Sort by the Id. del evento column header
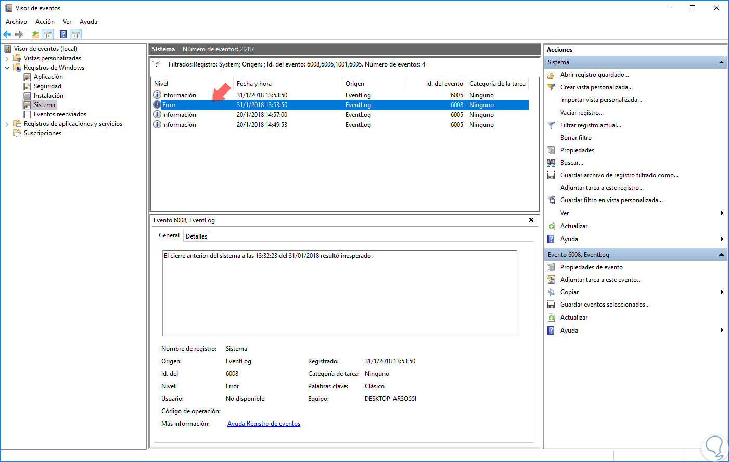729x462 pixels. (x=435, y=84)
